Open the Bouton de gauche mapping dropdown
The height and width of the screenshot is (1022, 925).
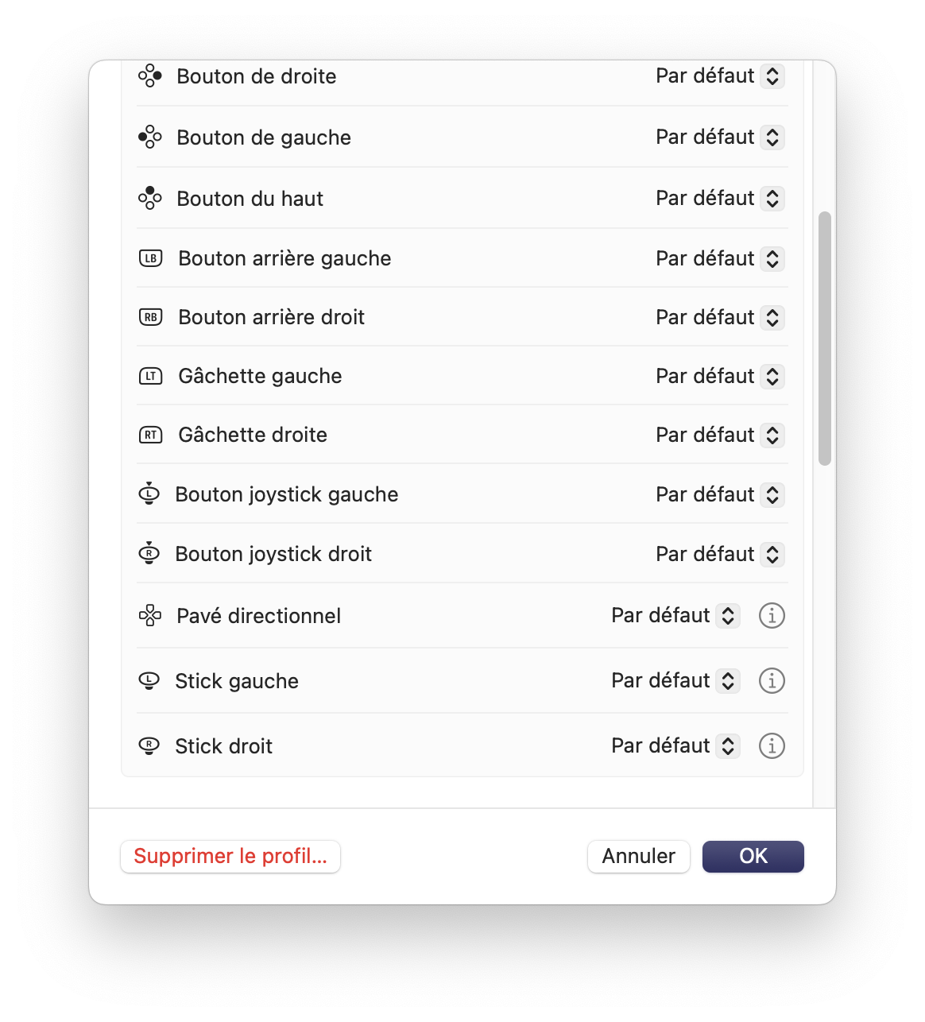point(720,137)
